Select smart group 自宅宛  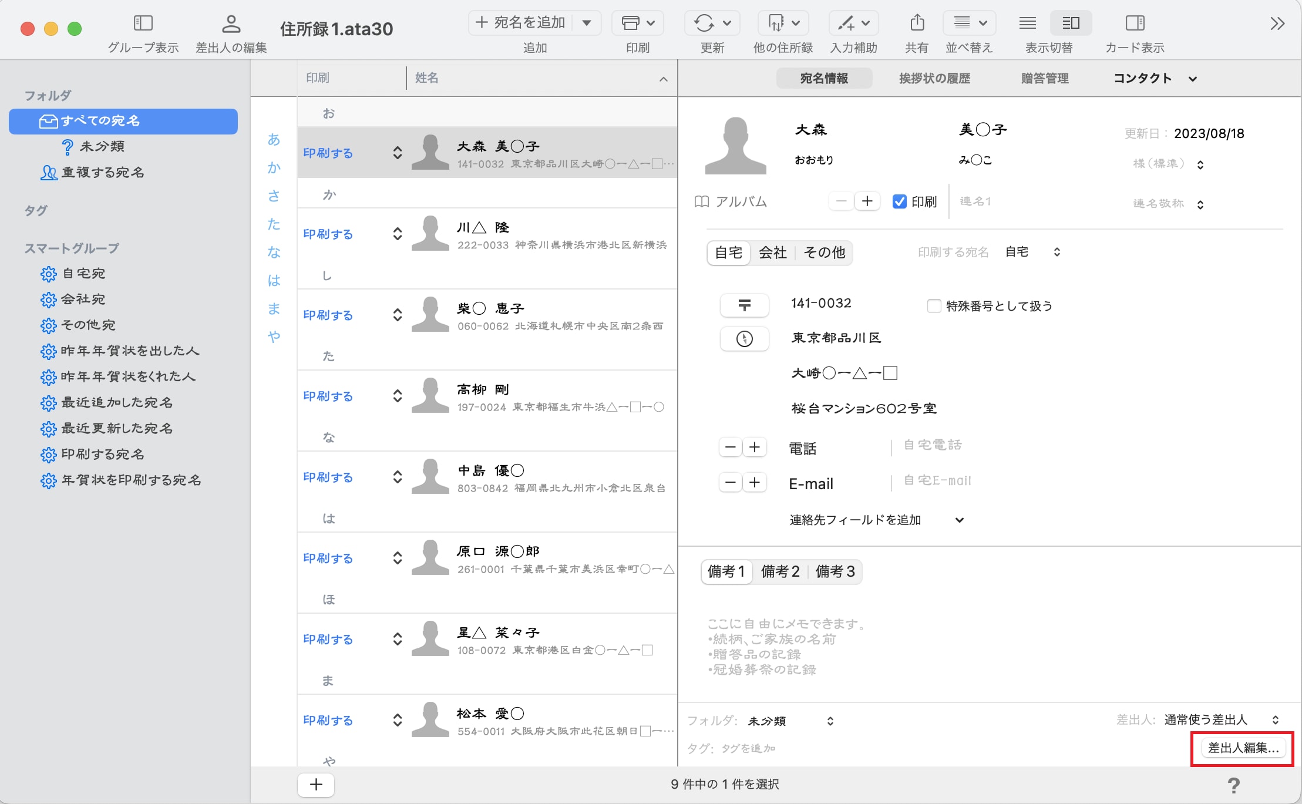click(73, 273)
